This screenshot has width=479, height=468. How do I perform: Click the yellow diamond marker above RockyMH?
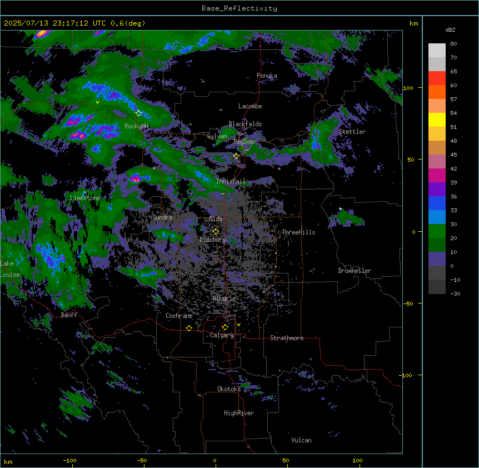point(139,113)
